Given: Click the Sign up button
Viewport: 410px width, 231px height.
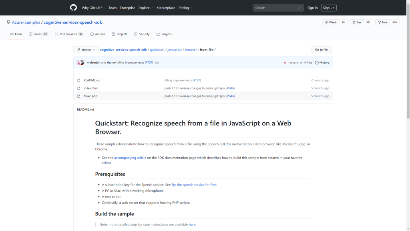Looking at the screenshot, I should [x=329, y=8].
